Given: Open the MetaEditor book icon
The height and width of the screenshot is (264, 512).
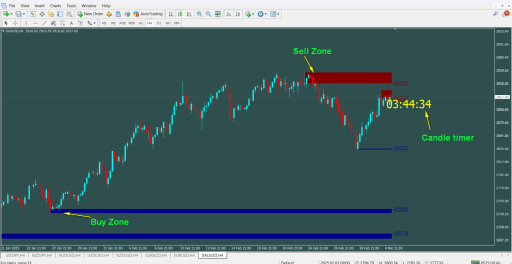Looking at the screenshot, I should pos(109,14).
